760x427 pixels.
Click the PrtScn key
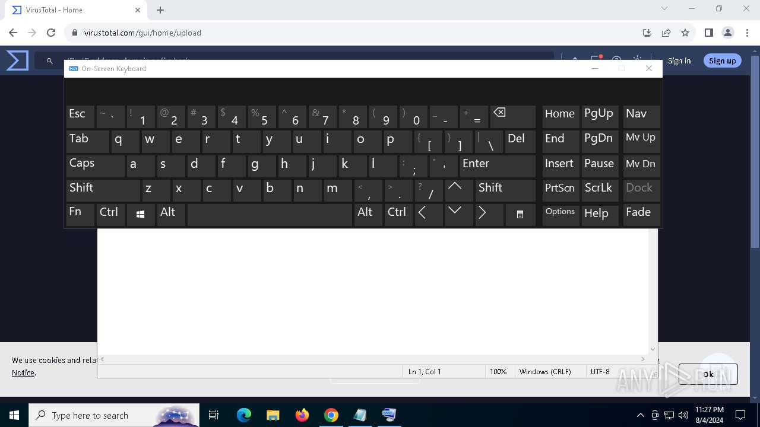click(560, 190)
